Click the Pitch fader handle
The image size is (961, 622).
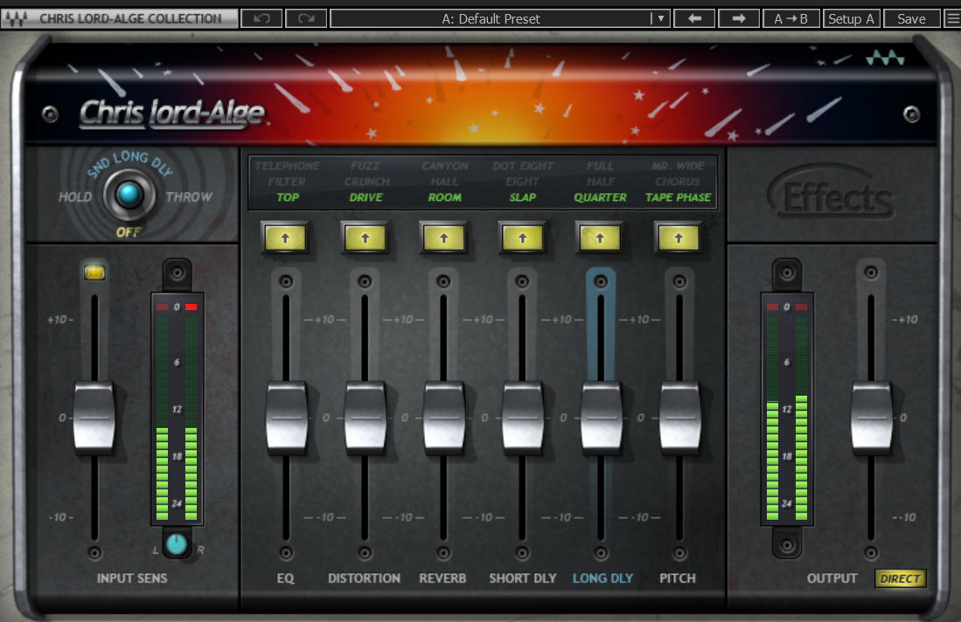point(679,418)
